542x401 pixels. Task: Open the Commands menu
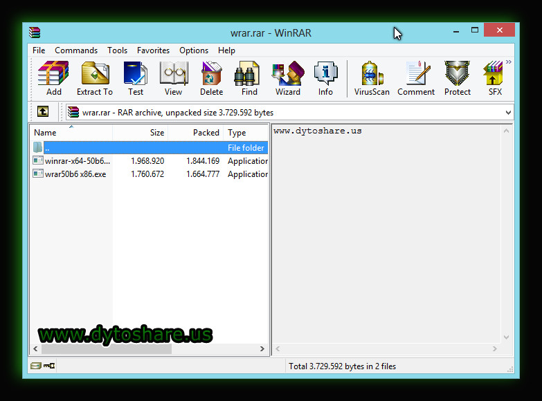click(76, 50)
